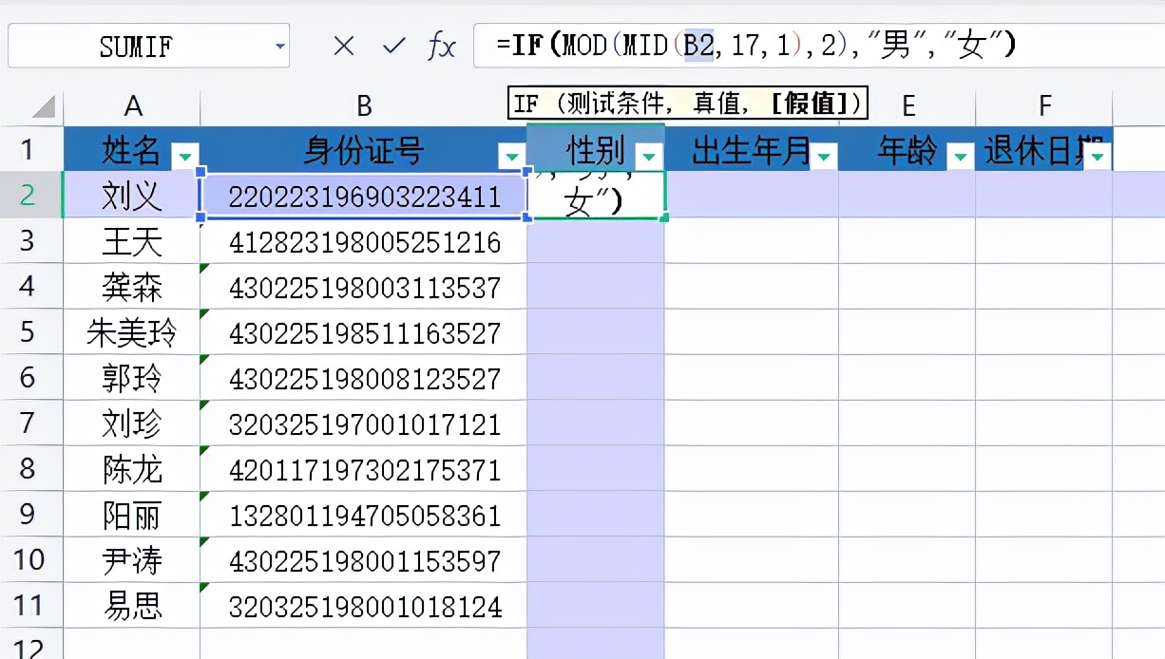Confirm formula with the checkmark icon

point(393,46)
